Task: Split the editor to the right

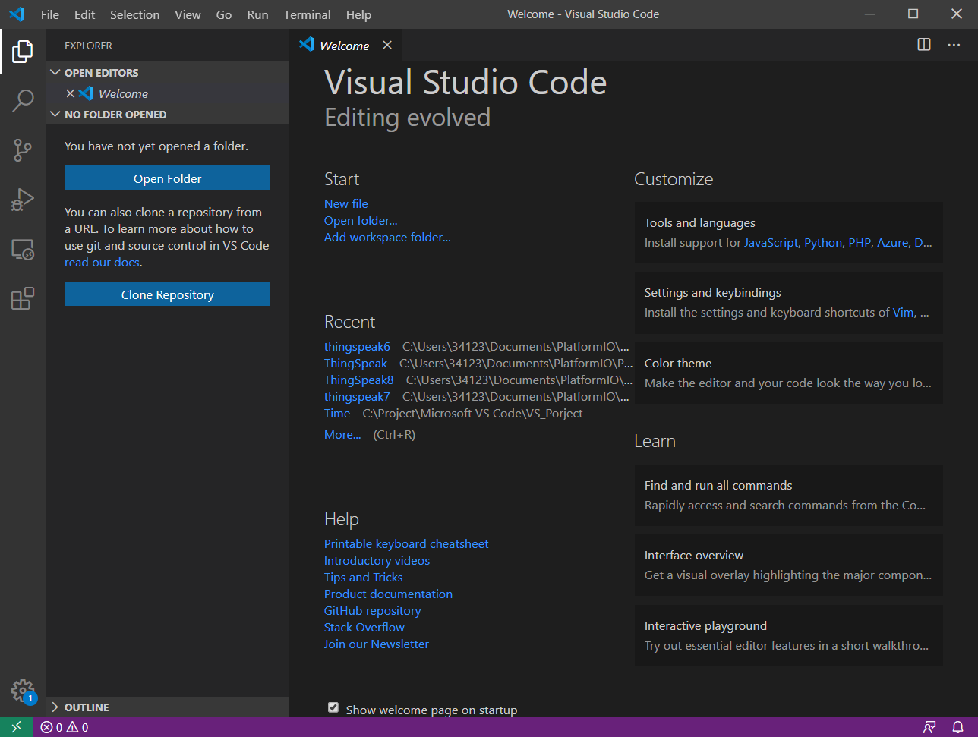Action: [924, 45]
